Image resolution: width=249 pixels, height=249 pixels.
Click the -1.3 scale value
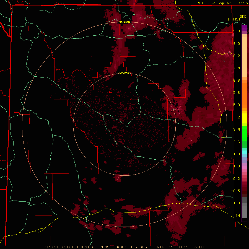pyautogui.click(x=235, y=203)
